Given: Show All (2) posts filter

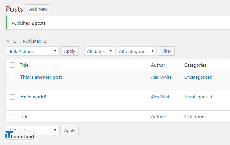Looking at the screenshot, I should (12, 41).
